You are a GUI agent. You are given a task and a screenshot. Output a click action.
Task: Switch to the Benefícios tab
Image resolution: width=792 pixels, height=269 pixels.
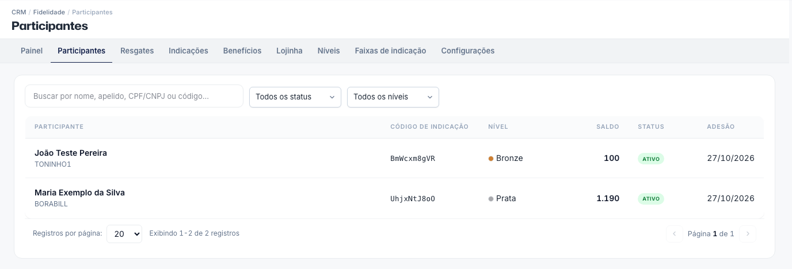click(x=242, y=51)
